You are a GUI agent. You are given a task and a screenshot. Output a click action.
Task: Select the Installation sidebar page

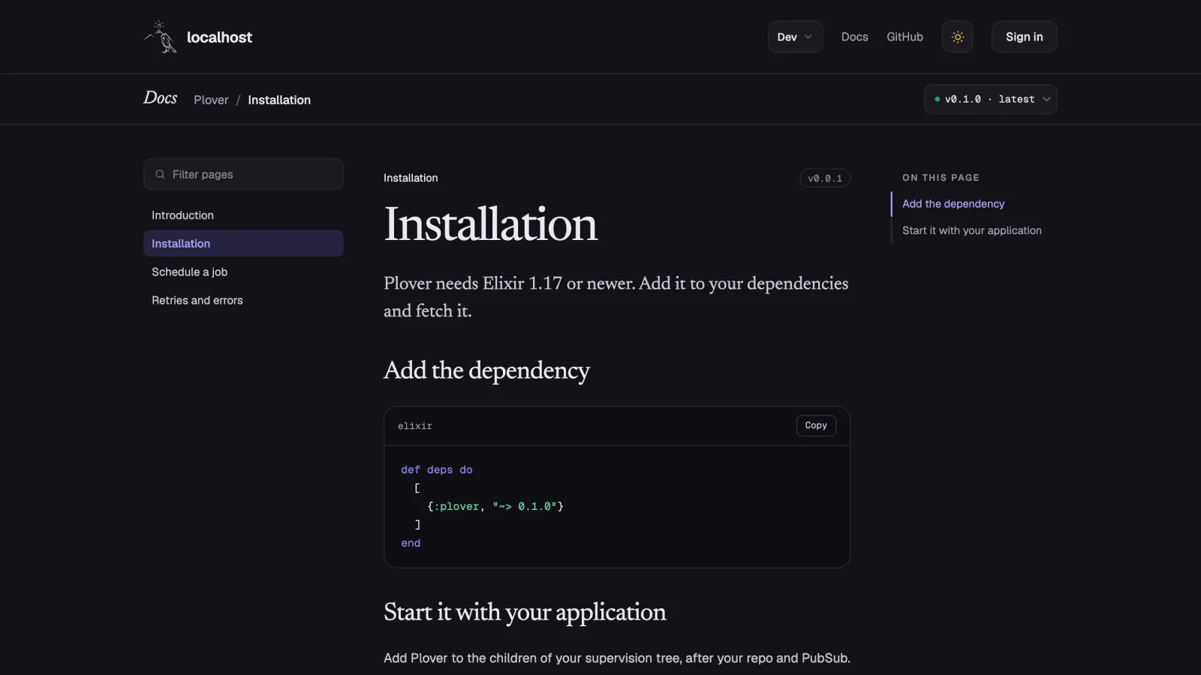click(x=243, y=244)
